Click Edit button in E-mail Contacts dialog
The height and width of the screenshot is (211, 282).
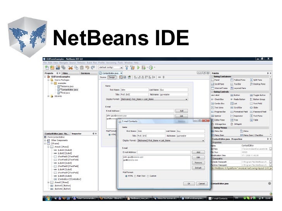198,158
